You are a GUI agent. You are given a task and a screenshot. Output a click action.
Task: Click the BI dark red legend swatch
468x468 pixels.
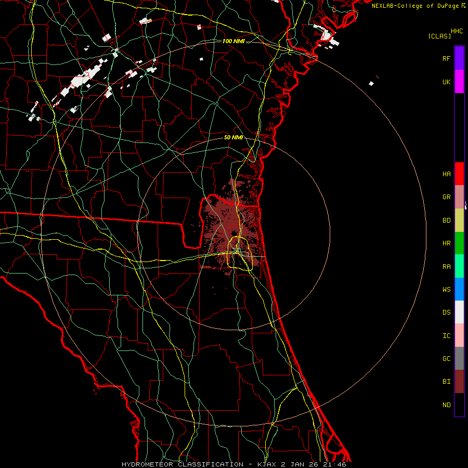pos(459,382)
